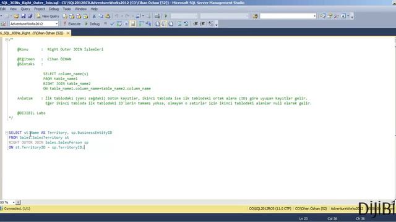Open the Help menu
The image size is (396, 222).
(94, 9)
